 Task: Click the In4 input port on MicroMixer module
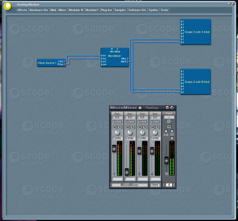pyautogui.click(x=102, y=65)
